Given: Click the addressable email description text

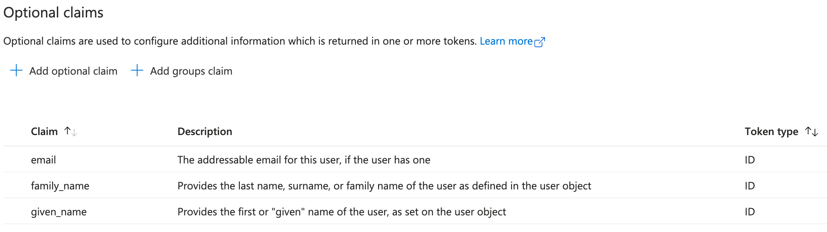Looking at the screenshot, I should click(x=304, y=160).
